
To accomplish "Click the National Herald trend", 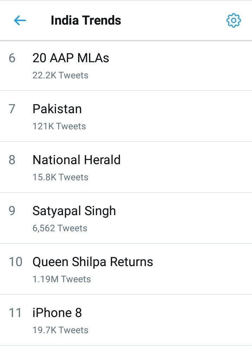I will point(76,160).
